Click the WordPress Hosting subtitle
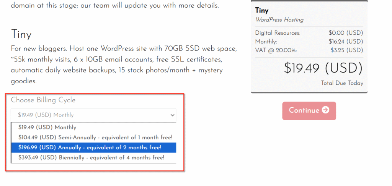The height and width of the screenshot is (186, 392). (x=279, y=20)
